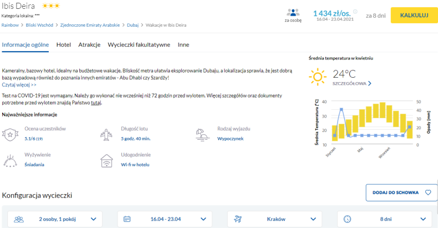Click the 5.1/6 (19) rating link
438x228 pixels.
(34, 139)
